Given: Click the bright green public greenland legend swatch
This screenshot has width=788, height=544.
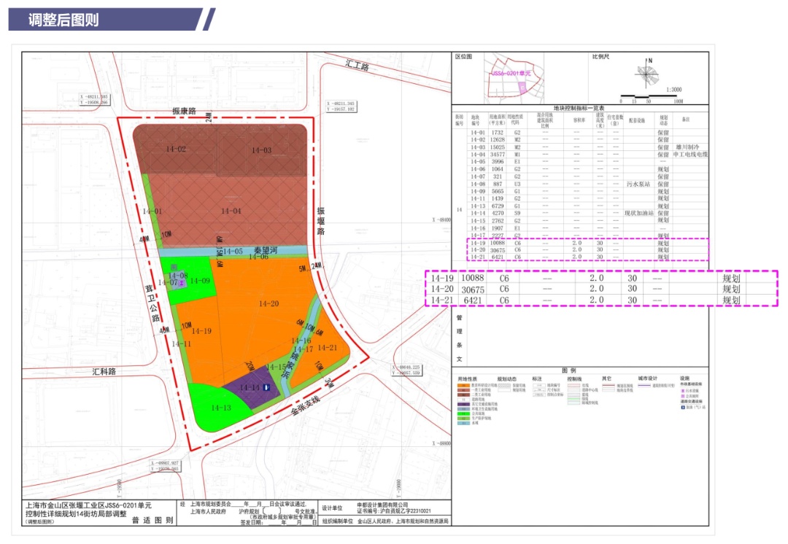Looking at the screenshot, I should (463, 413).
